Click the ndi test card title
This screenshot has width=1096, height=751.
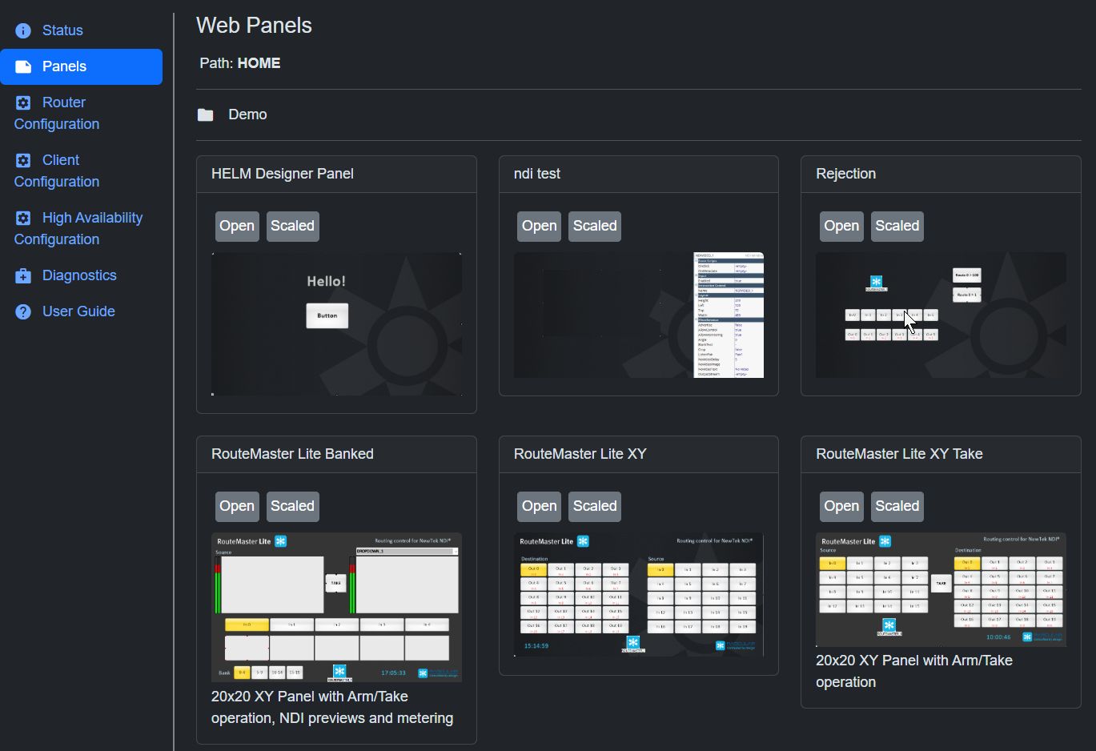(537, 174)
